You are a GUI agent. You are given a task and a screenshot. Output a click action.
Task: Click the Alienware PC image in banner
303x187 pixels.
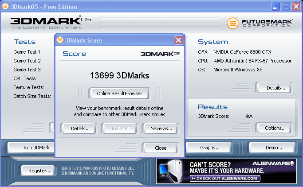(x=172, y=171)
